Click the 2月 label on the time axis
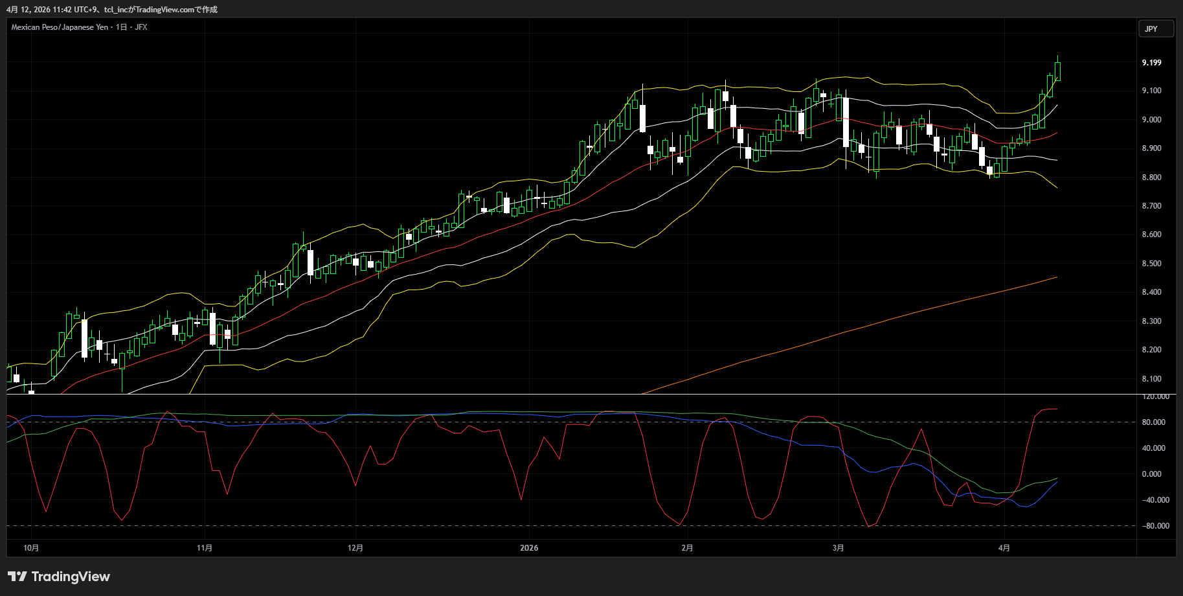Screen dimensions: 1183x596 tap(687, 548)
